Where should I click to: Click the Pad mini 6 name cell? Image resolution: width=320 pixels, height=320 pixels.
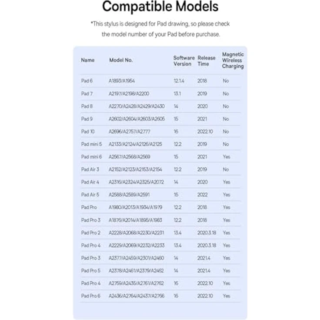[91, 157]
